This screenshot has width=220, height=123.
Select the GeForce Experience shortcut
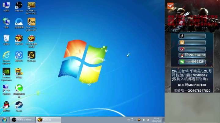(6, 74)
